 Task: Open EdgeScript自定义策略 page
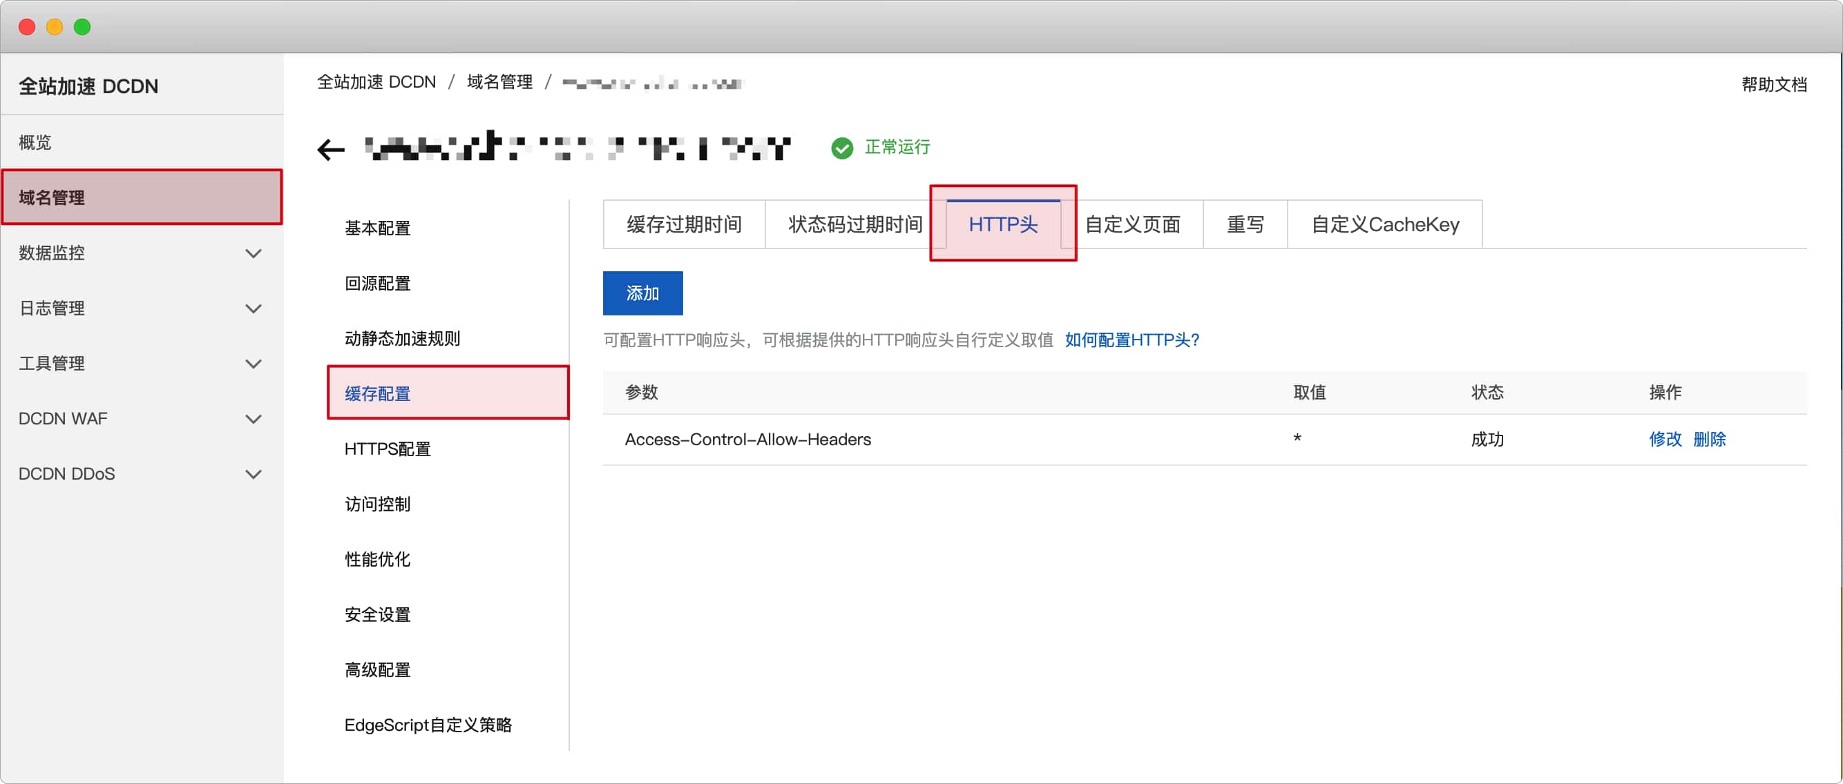[x=428, y=724]
